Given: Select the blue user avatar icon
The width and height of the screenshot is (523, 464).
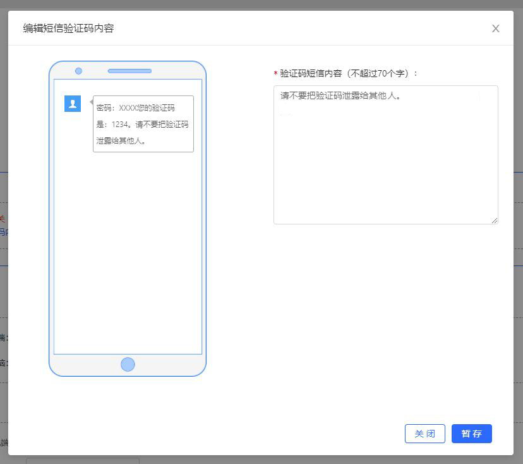Looking at the screenshot, I should [x=73, y=104].
